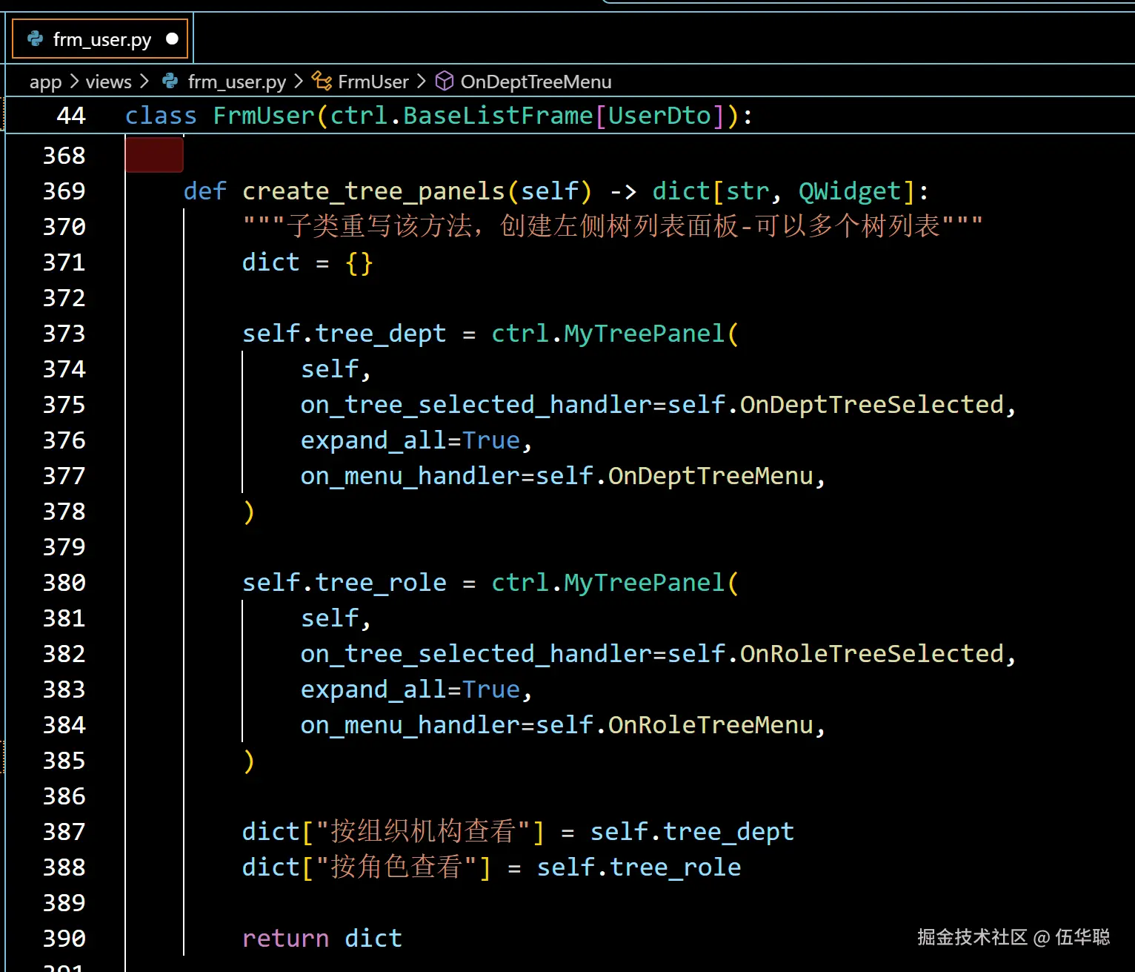1135x972 pixels.
Task: Click 'UserDto' in the class header
Action: pyautogui.click(x=659, y=116)
